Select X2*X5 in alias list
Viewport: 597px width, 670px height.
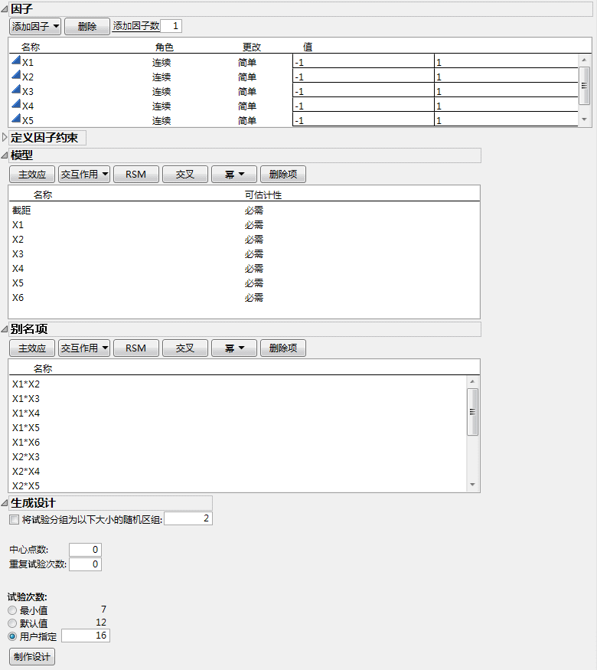[x=238, y=485]
